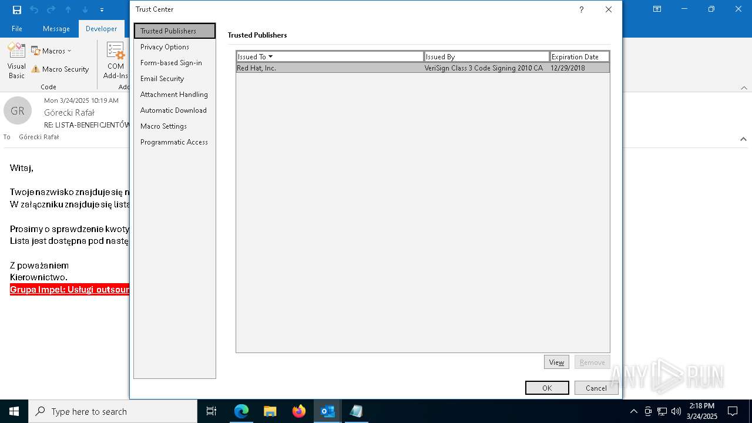This screenshot has height=423, width=752.
Task: Click the Undo arrow in quick access toolbar
Action: coord(34,9)
